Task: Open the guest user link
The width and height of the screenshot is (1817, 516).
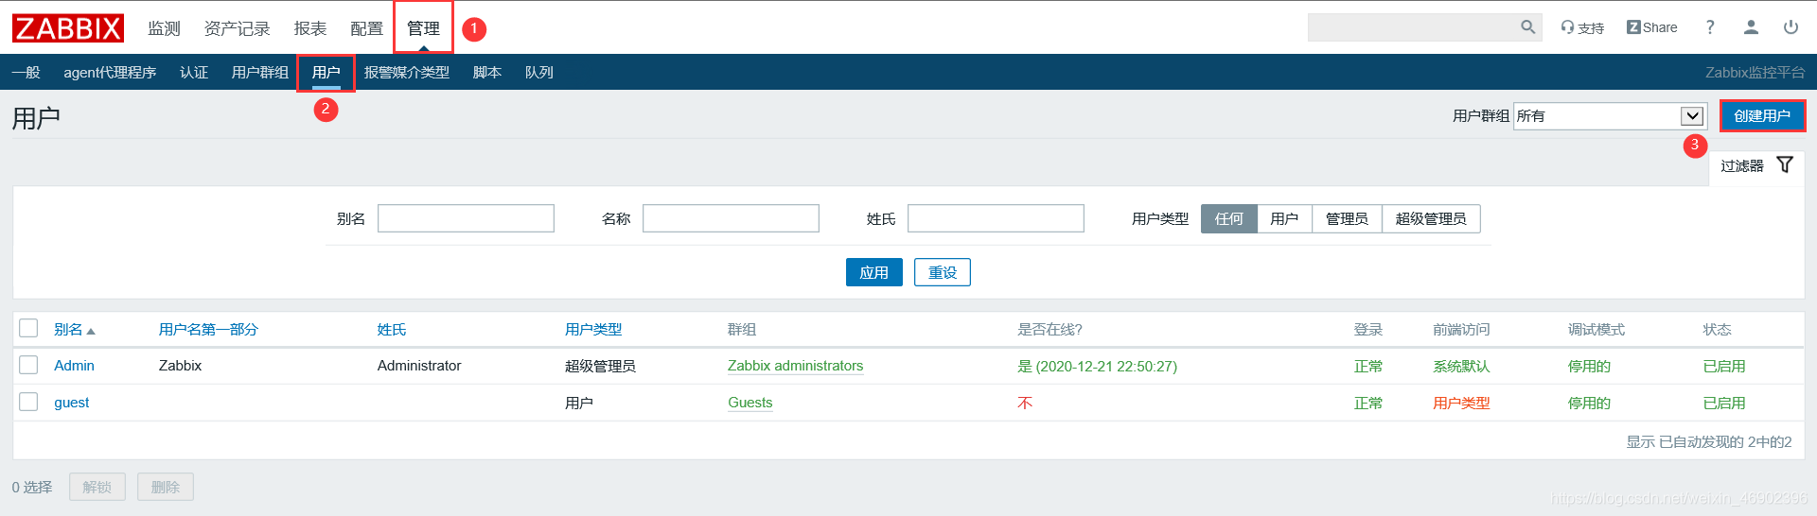Action: click(71, 403)
